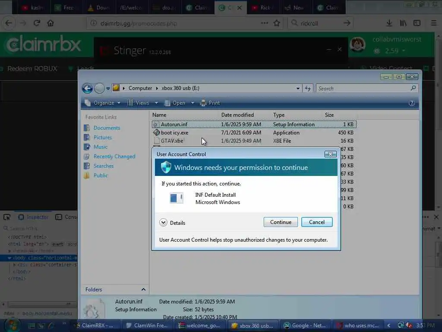Refresh the Explorer address bar
The height and width of the screenshot is (332, 442).
(307, 89)
